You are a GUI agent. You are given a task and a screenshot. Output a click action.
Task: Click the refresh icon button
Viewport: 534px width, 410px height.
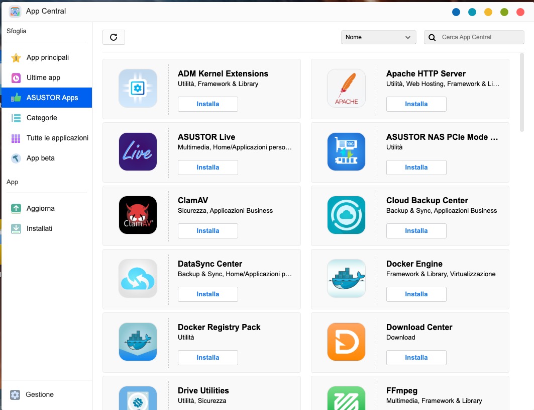(x=114, y=37)
